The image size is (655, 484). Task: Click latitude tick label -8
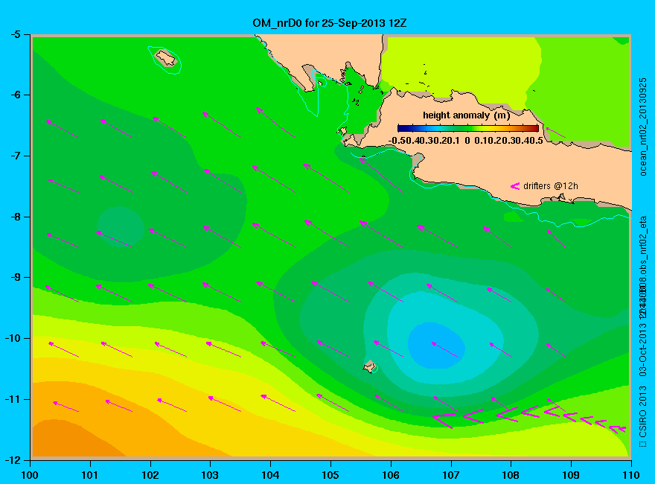[15, 217]
